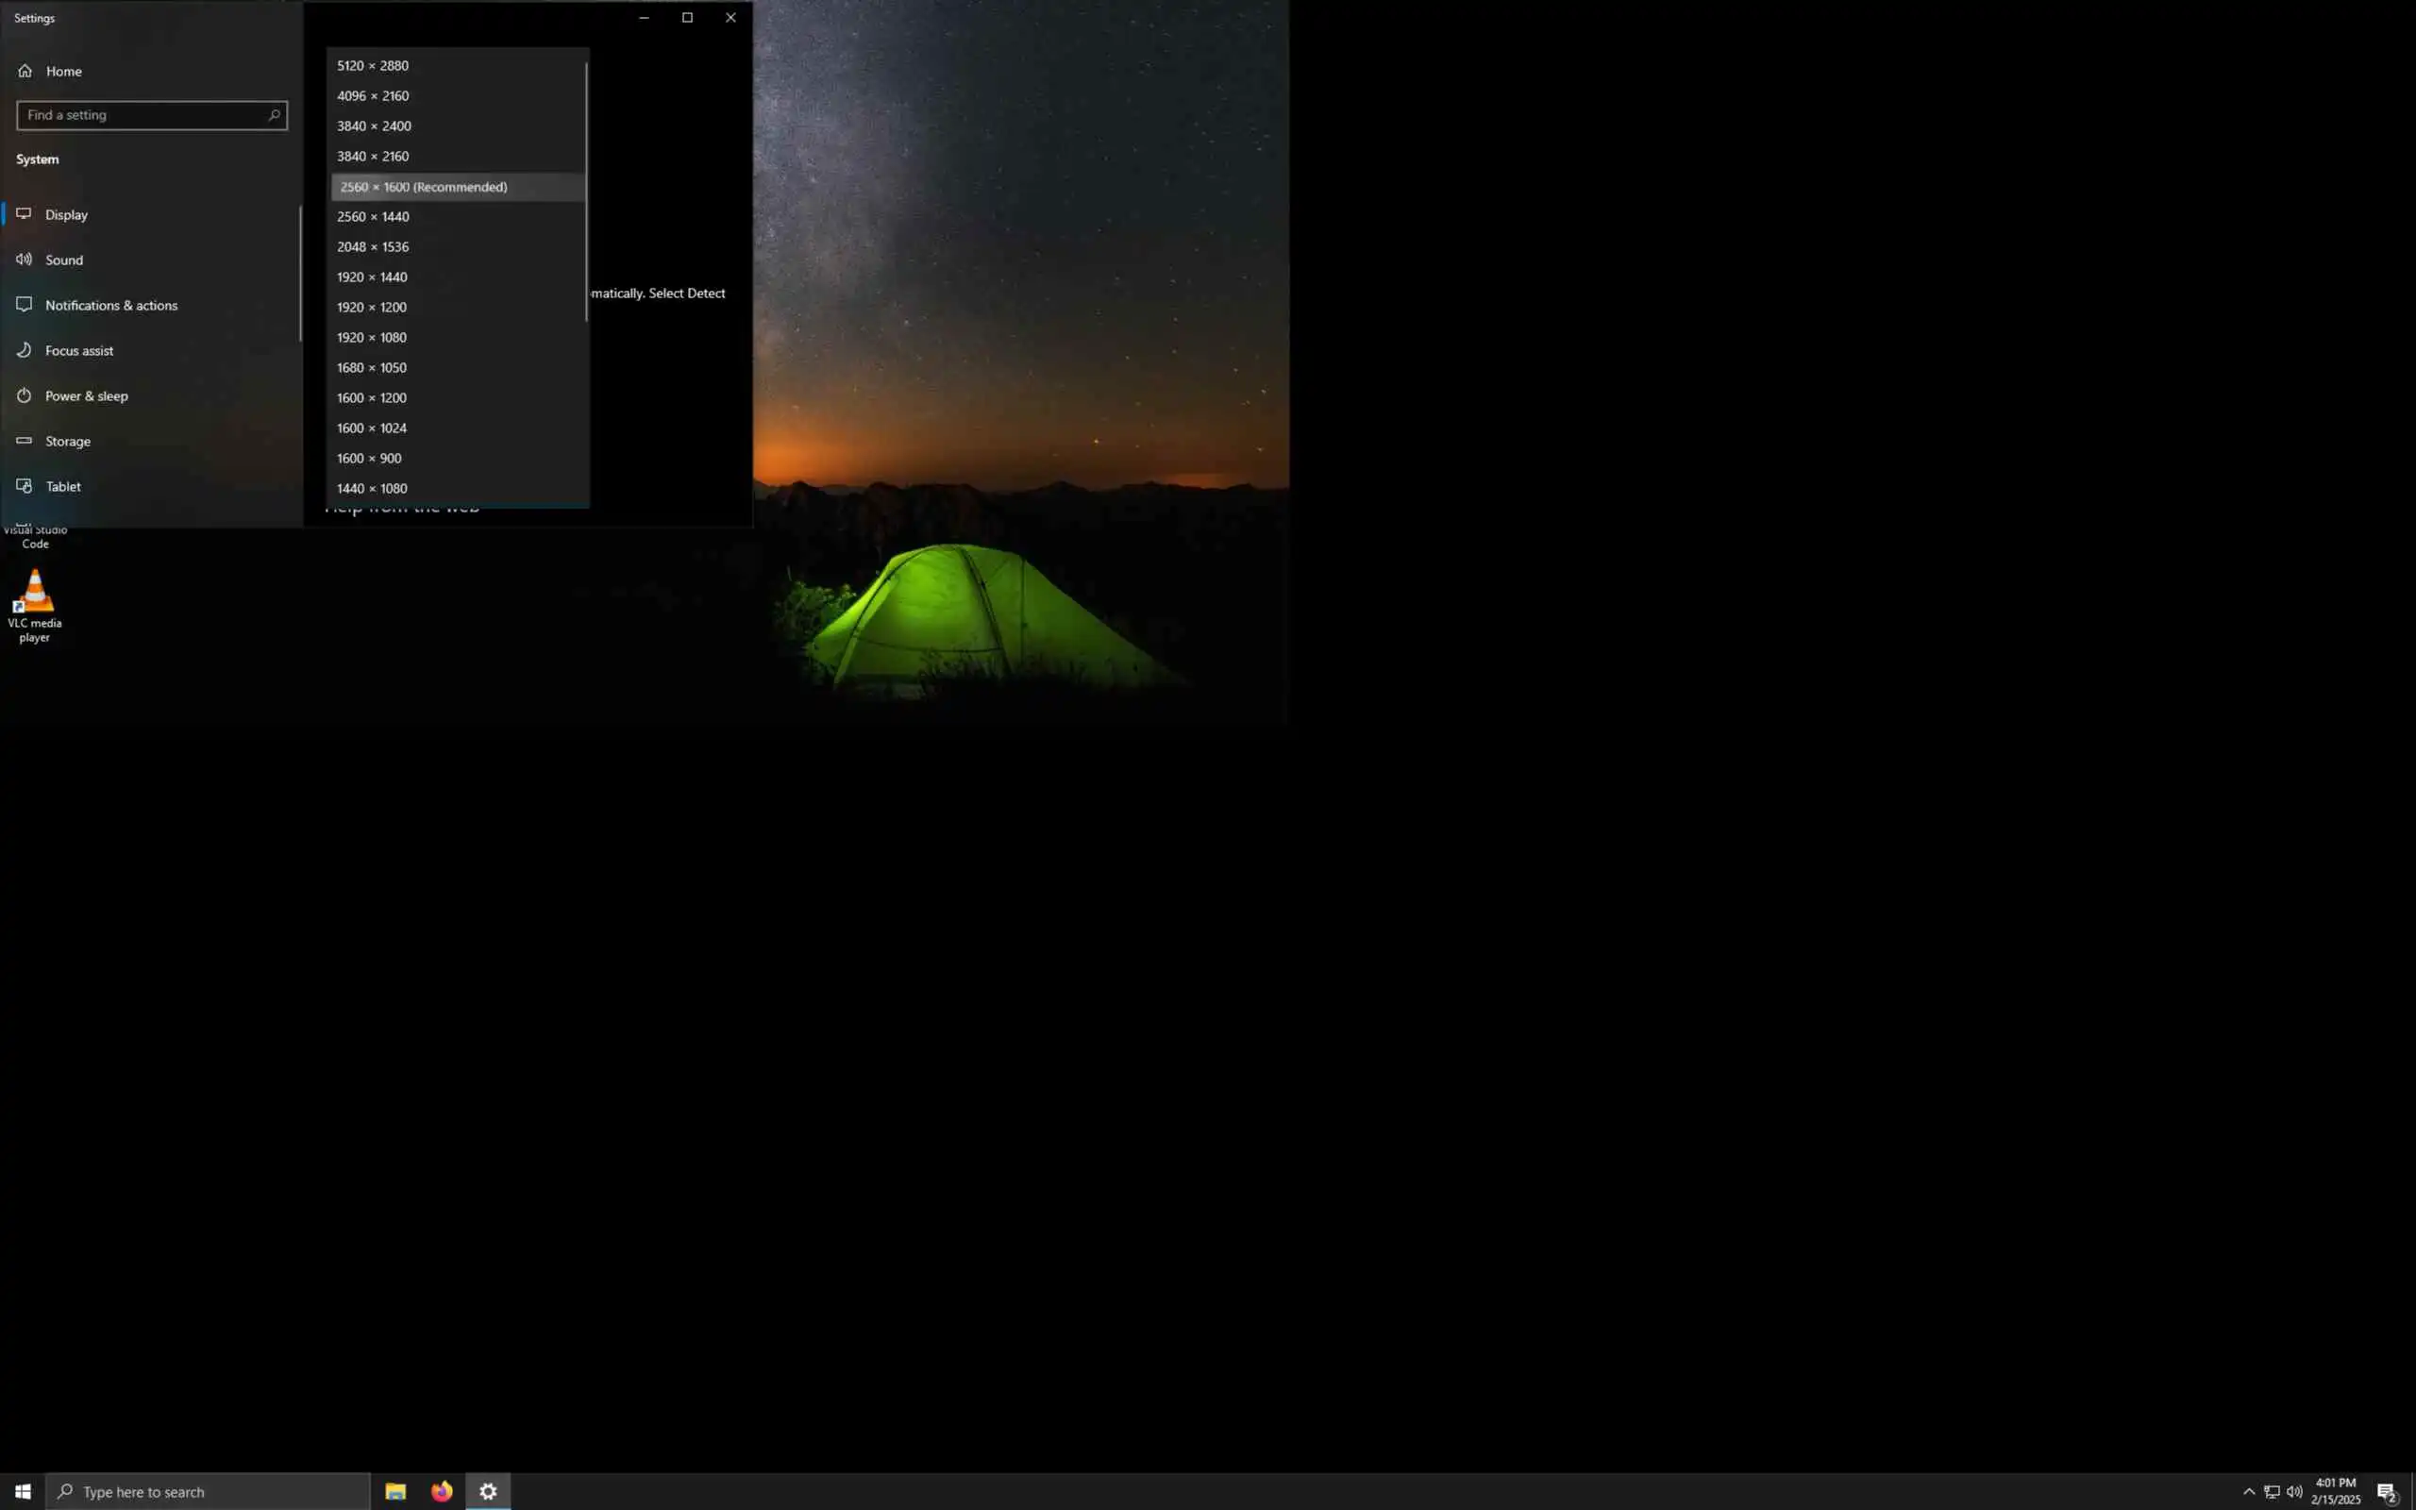Click the Find a setting search field
Image resolution: width=2416 pixels, height=1510 pixels.
click(140, 115)
